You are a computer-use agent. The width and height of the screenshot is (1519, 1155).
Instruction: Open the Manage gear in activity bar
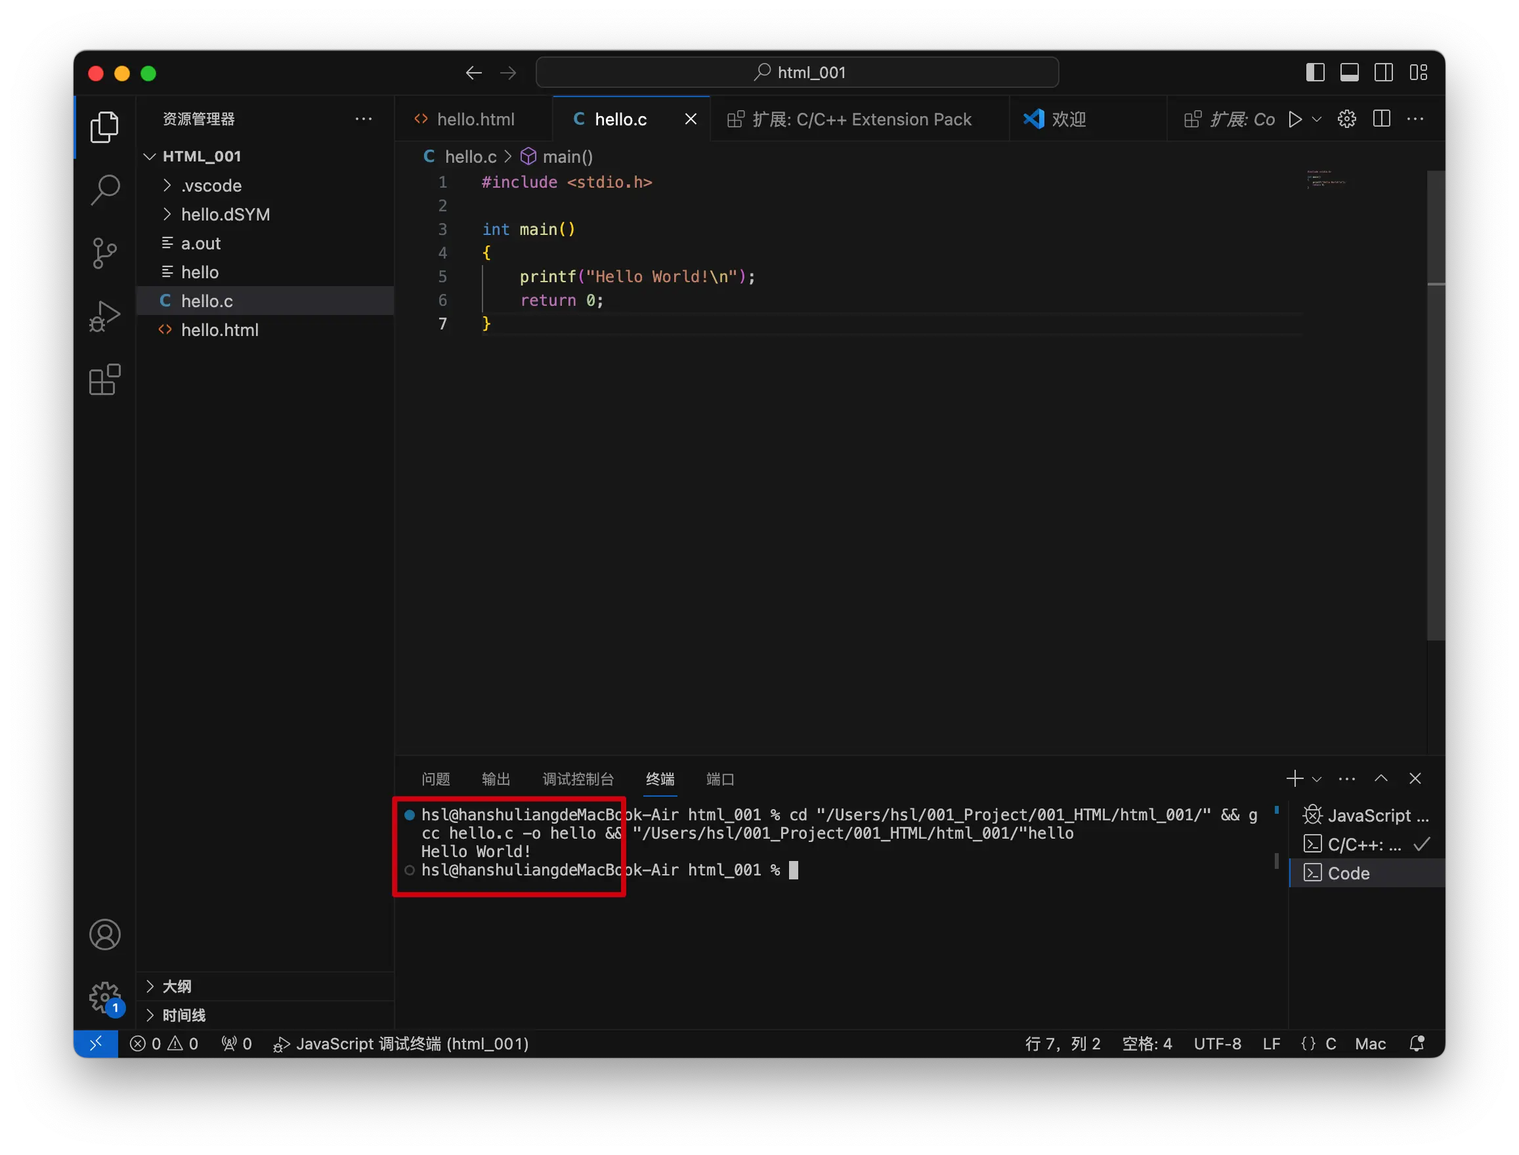pos(104,997)
